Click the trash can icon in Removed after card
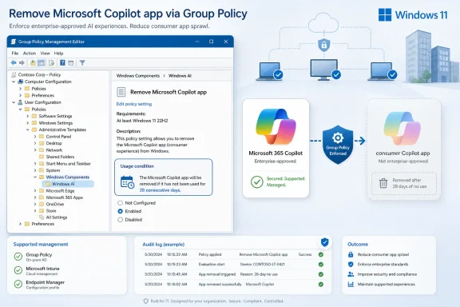Screen dimensions: 460x307 [383, 183]
